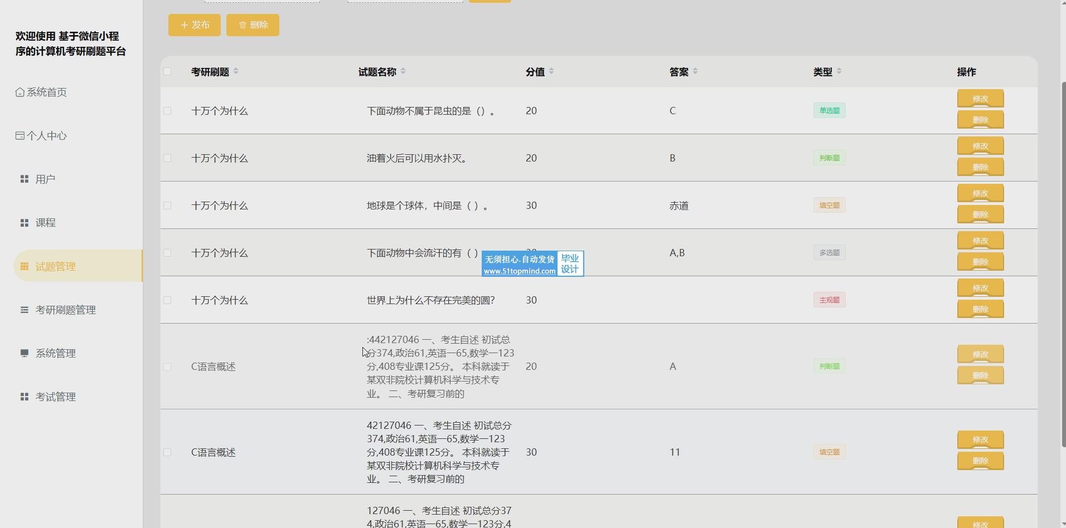
Task: Click the list icon beside 考研刷题管理
Action: point(25,310)
